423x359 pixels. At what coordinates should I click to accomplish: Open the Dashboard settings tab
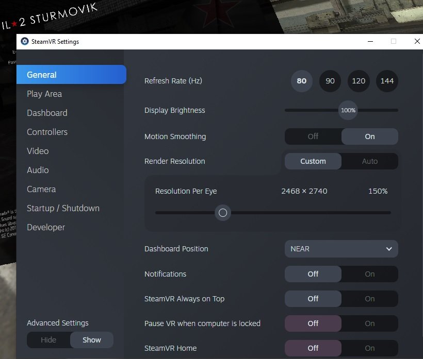click(x=47, y=113)
